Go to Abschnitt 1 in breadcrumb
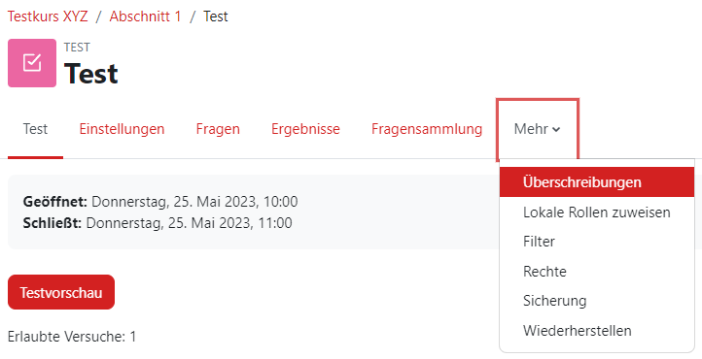702x359 pixels. click(x=146, y=16)
